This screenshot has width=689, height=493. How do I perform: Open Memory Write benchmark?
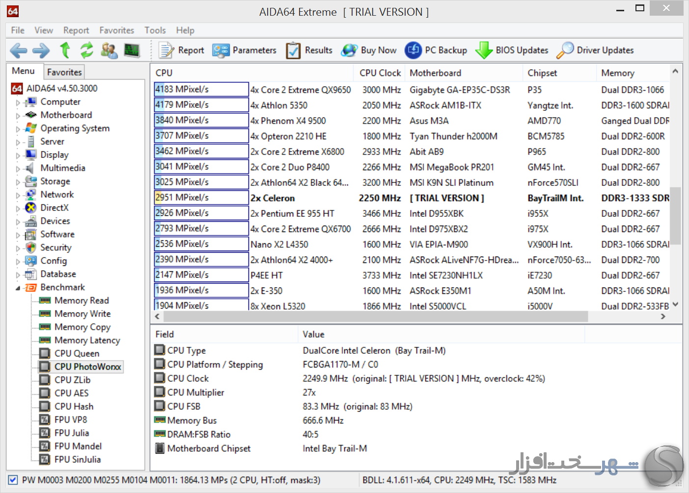point(75,314)
